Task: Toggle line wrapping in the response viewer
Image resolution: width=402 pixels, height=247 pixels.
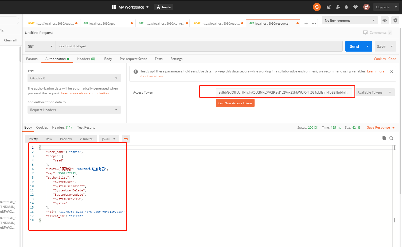Action: (126, 138)
